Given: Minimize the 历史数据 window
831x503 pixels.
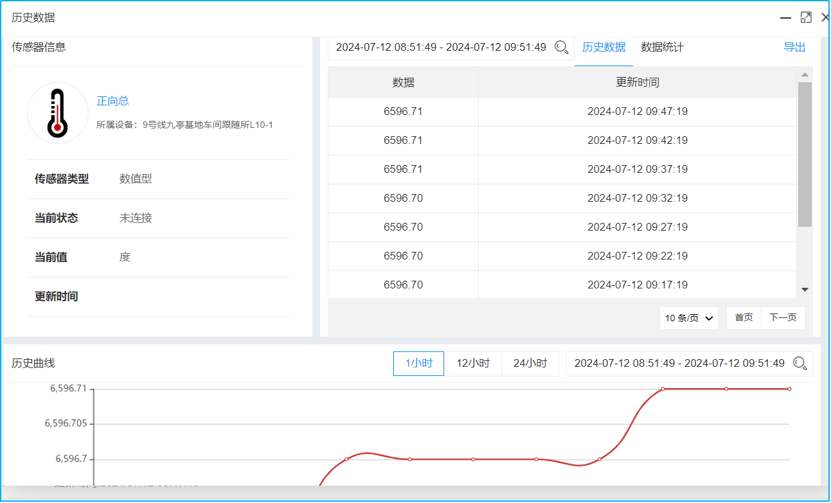Looking at the screenshot, I should click(x=785, y=18).
